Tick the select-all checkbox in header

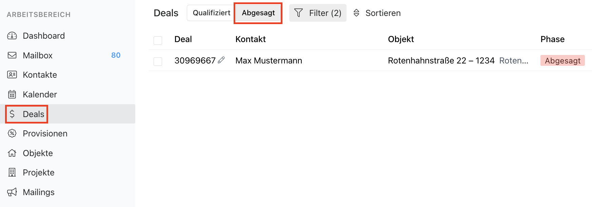158,40
